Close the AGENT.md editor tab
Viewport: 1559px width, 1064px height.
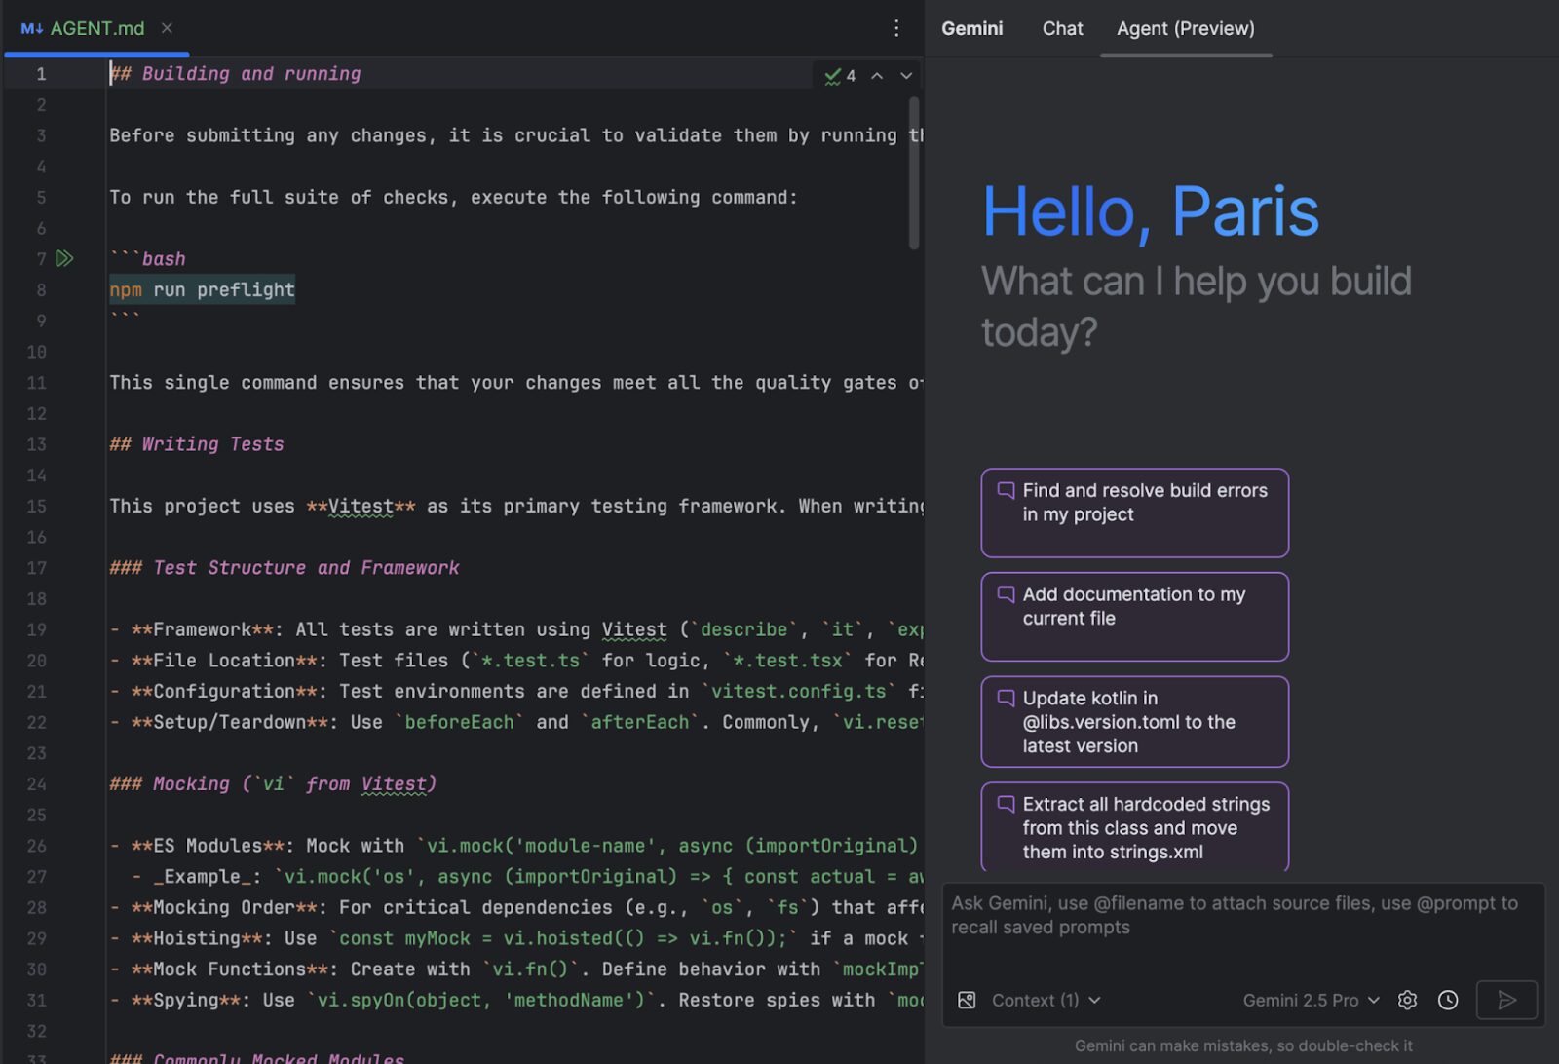pyautogui.click(x=167, y=28)
